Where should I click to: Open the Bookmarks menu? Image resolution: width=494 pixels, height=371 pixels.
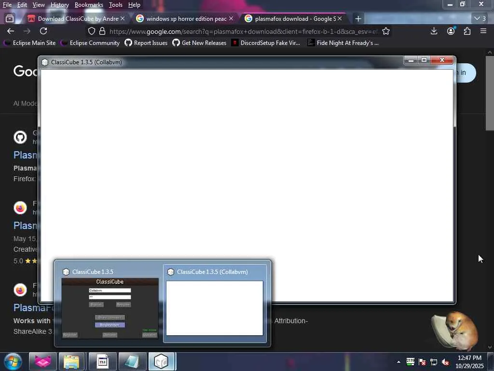[x=89, y=5]
